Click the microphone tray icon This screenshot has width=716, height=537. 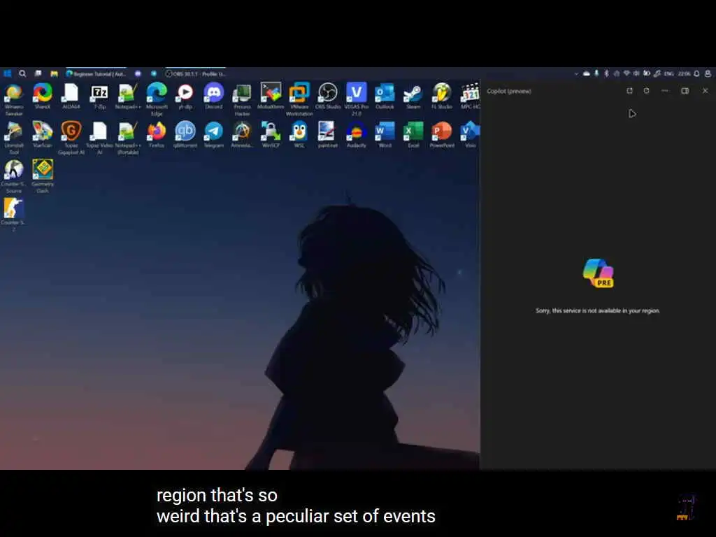(596, 73)
